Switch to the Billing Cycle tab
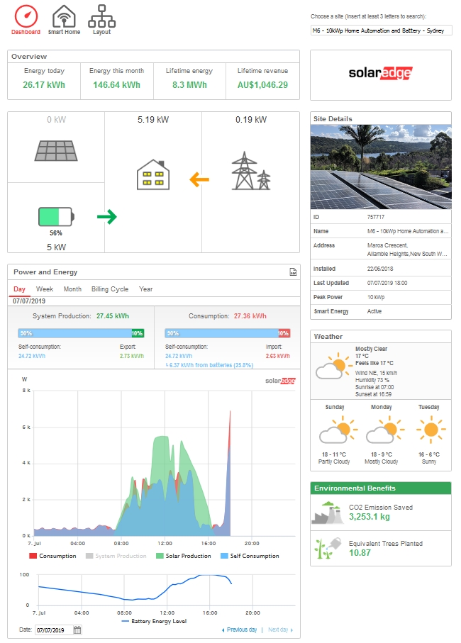Image resolution: width=461 pixels, height=643 pixels. pyautogui.click(x=110, y=289)
